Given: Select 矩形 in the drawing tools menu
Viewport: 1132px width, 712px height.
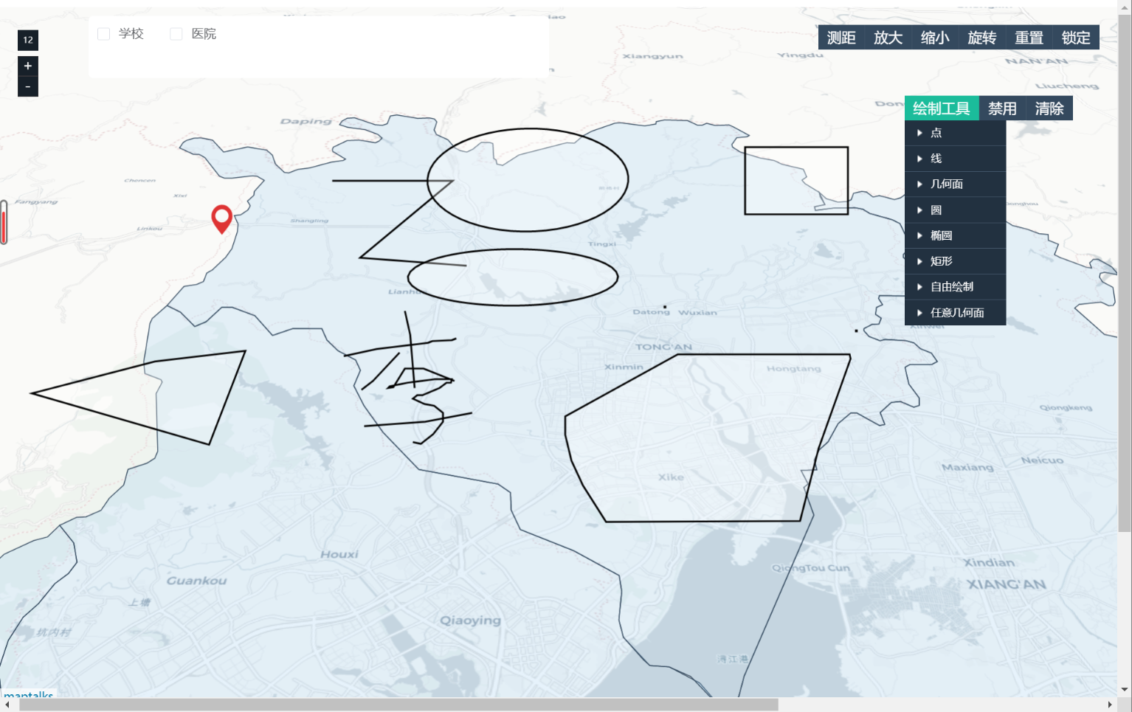Looking at the screenshot, I should click(x=955, y=261).
